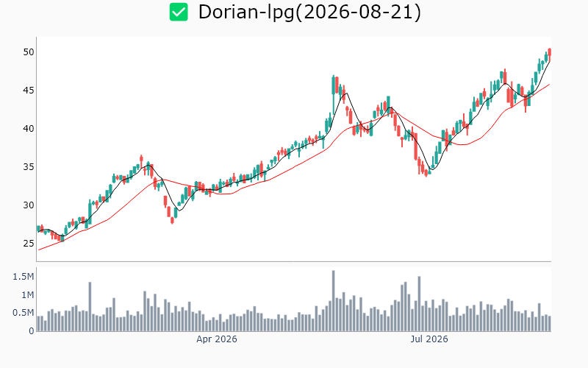Click the 45 price axis label
Viewport: 588px width, 368px height.
(x=29, y=91)
